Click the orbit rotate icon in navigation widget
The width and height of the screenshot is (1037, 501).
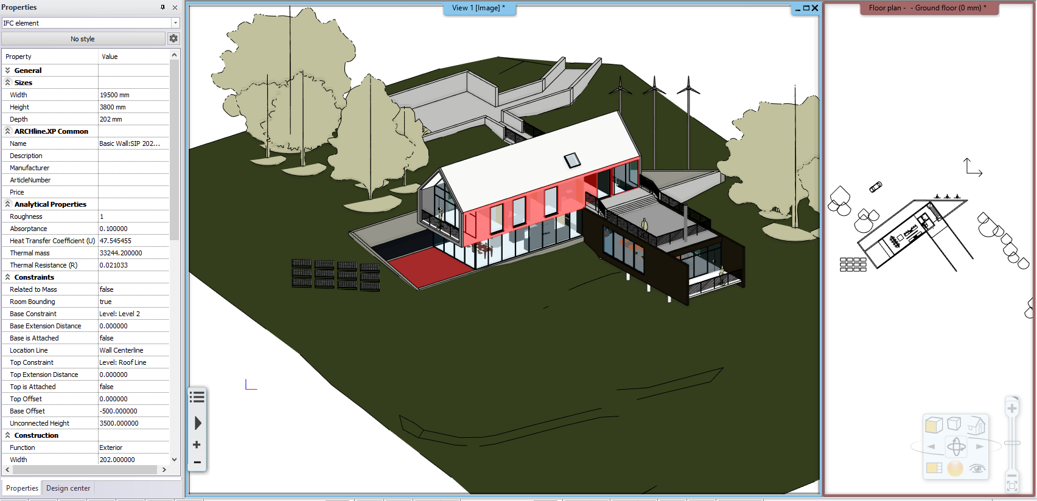point(956,447)
